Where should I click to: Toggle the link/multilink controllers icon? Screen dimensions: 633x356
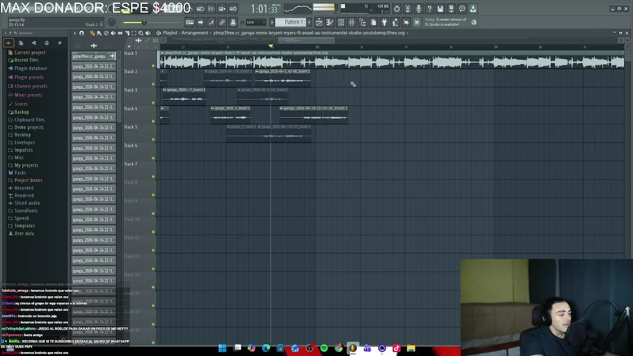point(222,22)
